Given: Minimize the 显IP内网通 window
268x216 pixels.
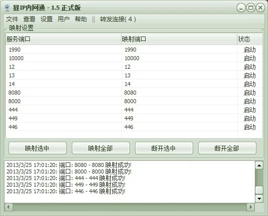Looking at the screenshot, I should point(241,8).
